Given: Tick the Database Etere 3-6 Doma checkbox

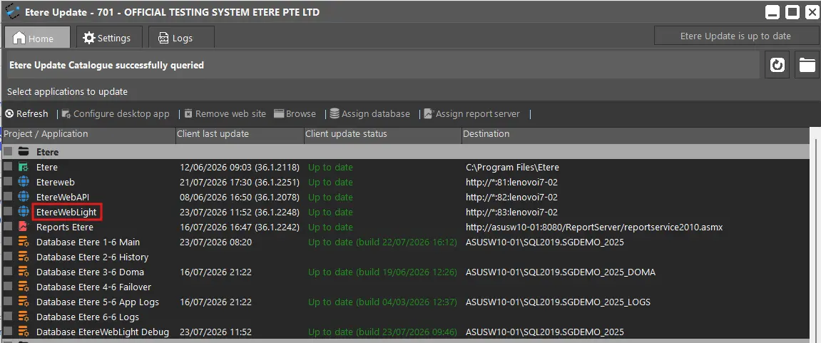Looking at the screenshot, I should click(8, 271).
